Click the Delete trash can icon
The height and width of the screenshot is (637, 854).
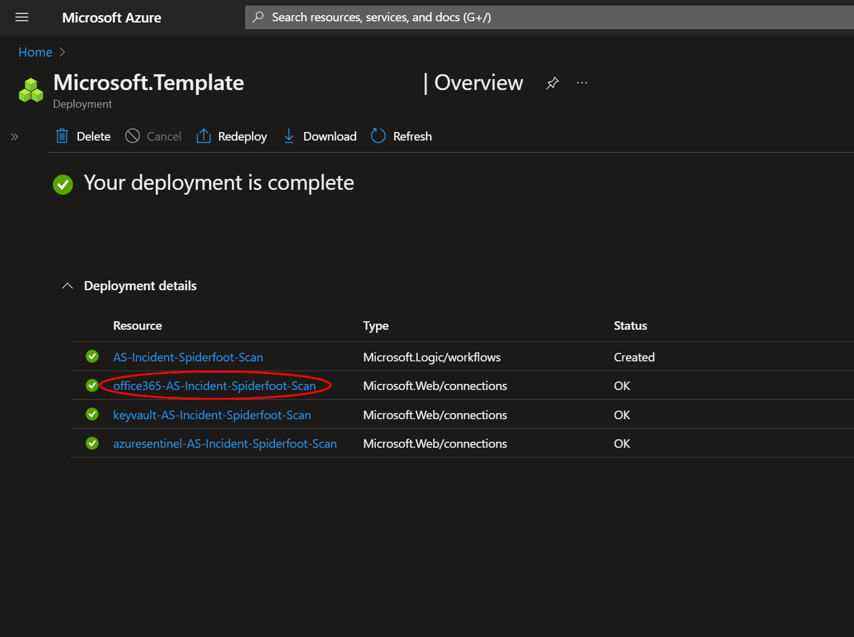pyautogui.click(x=62, y=136)
